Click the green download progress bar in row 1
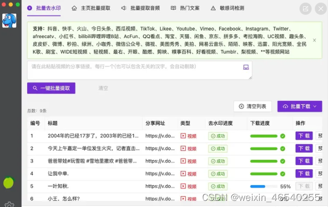328x207 pixels. click(x=264, y=136)
